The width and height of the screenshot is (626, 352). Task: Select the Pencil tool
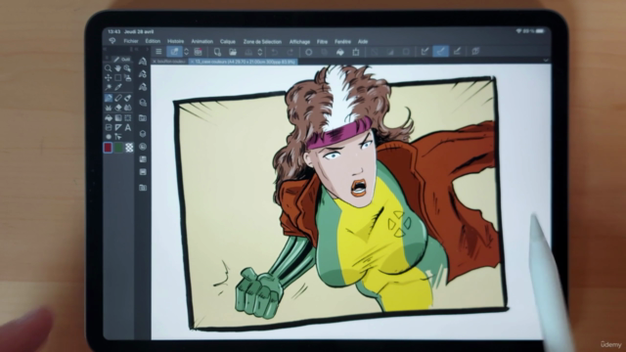118,98
